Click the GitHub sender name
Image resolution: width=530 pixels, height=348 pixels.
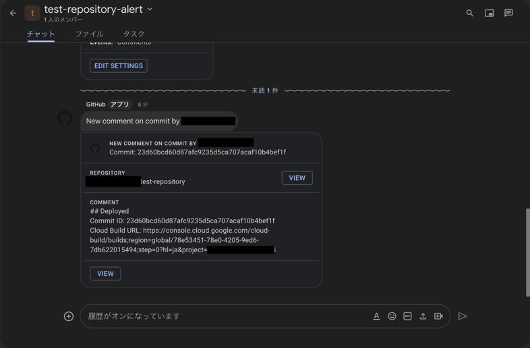[96, 104]
